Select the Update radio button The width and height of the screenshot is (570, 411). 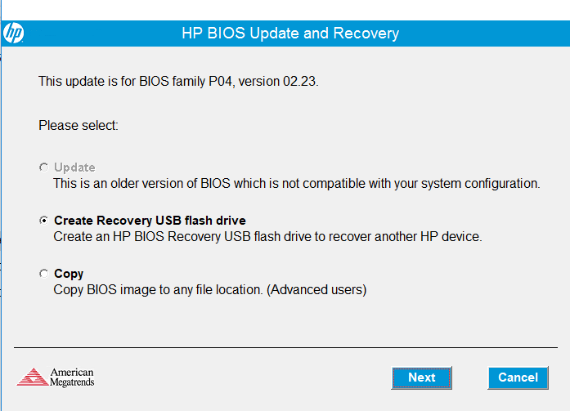[43, 168]
